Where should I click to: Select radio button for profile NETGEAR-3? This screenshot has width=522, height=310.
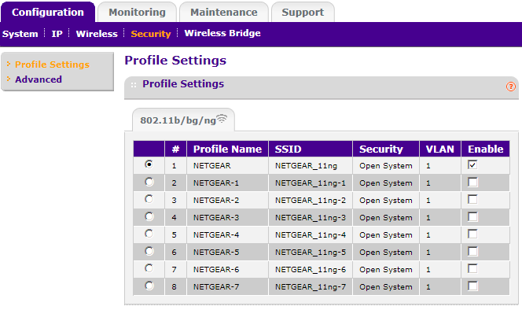tap(149, 216)
